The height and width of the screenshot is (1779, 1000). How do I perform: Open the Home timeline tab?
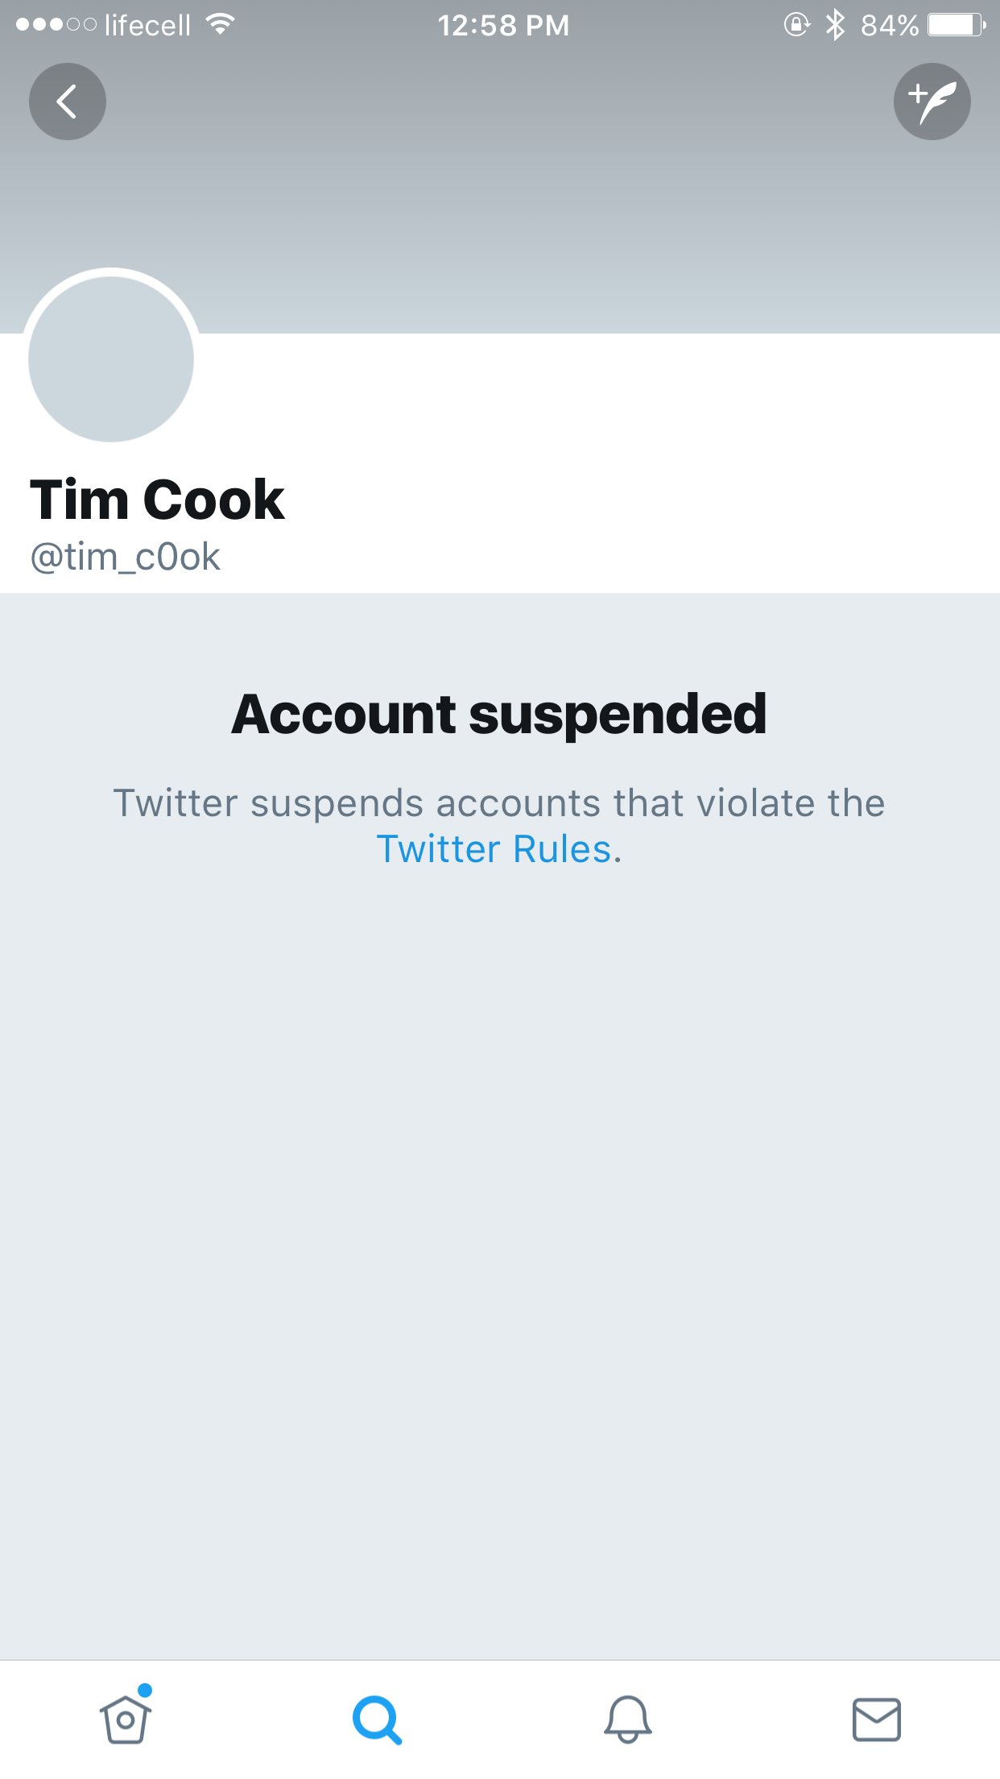(126, 1719)
